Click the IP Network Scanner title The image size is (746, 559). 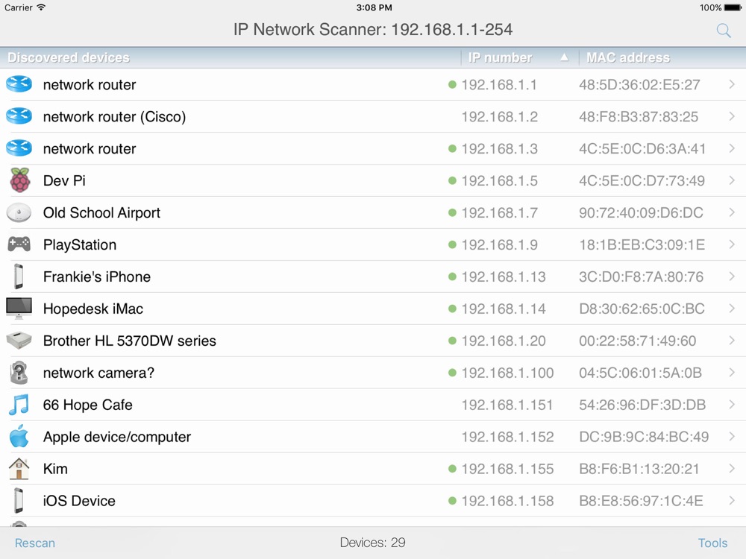pyautogui.click(x=373, y=30)
